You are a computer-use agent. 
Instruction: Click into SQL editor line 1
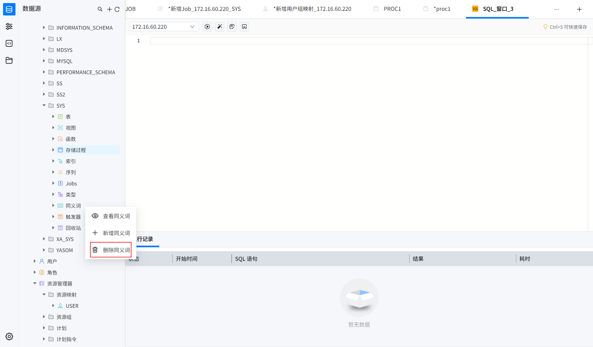pos(369,40)
